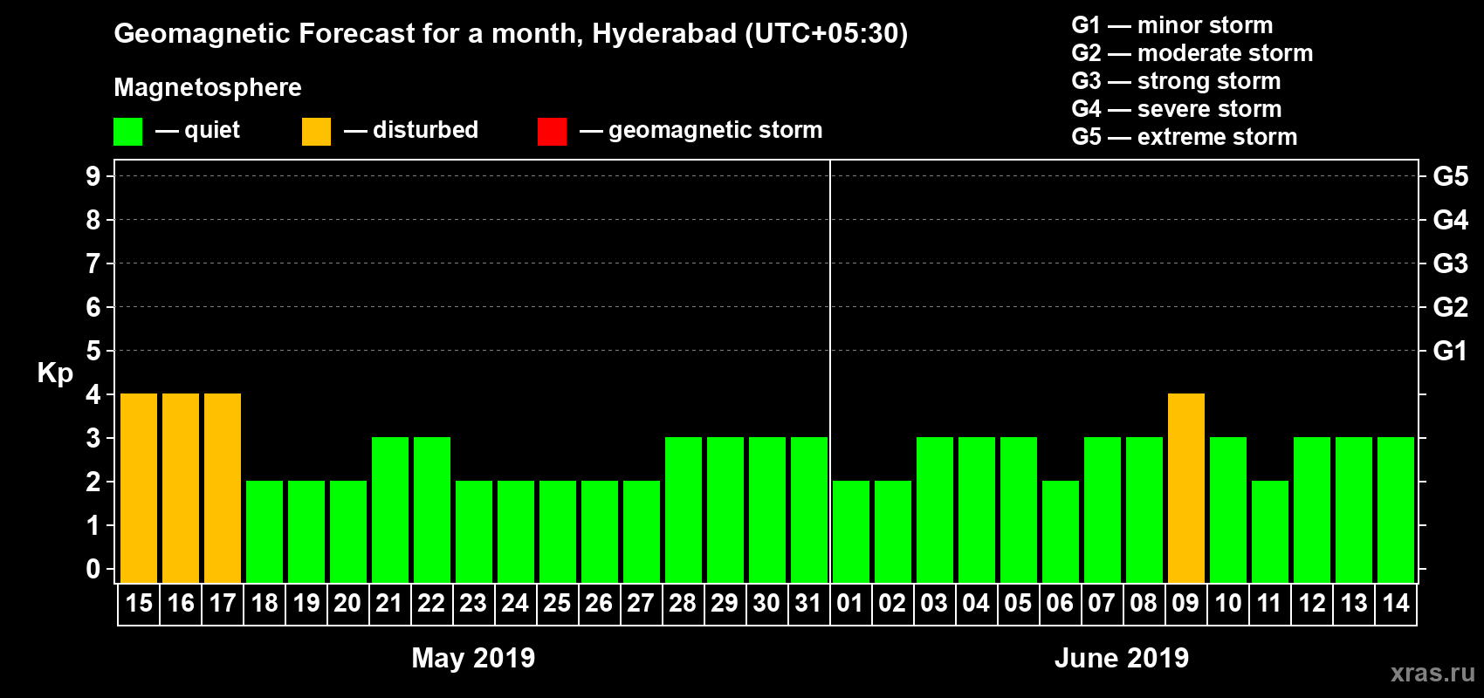Screen dimensions: 1484x698
Task: Click date label 13 on the axis
Action: [x=1354, y=604]
